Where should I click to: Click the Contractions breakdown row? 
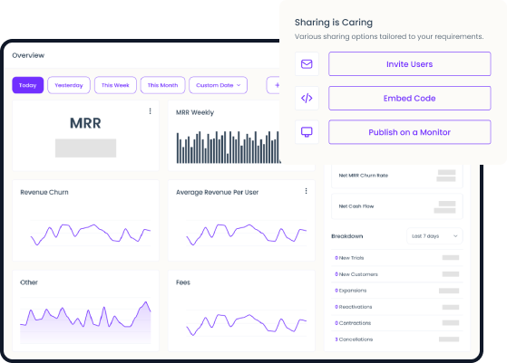[397, 323]
